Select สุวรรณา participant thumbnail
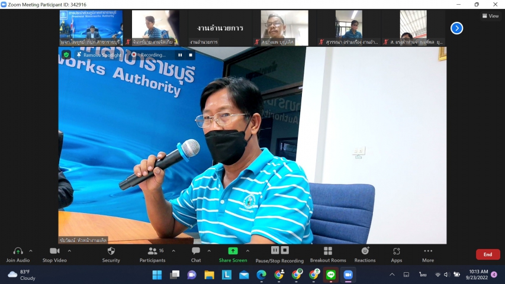Image resolution: width=505 pixels, height=284 pixels. point(349,28)
